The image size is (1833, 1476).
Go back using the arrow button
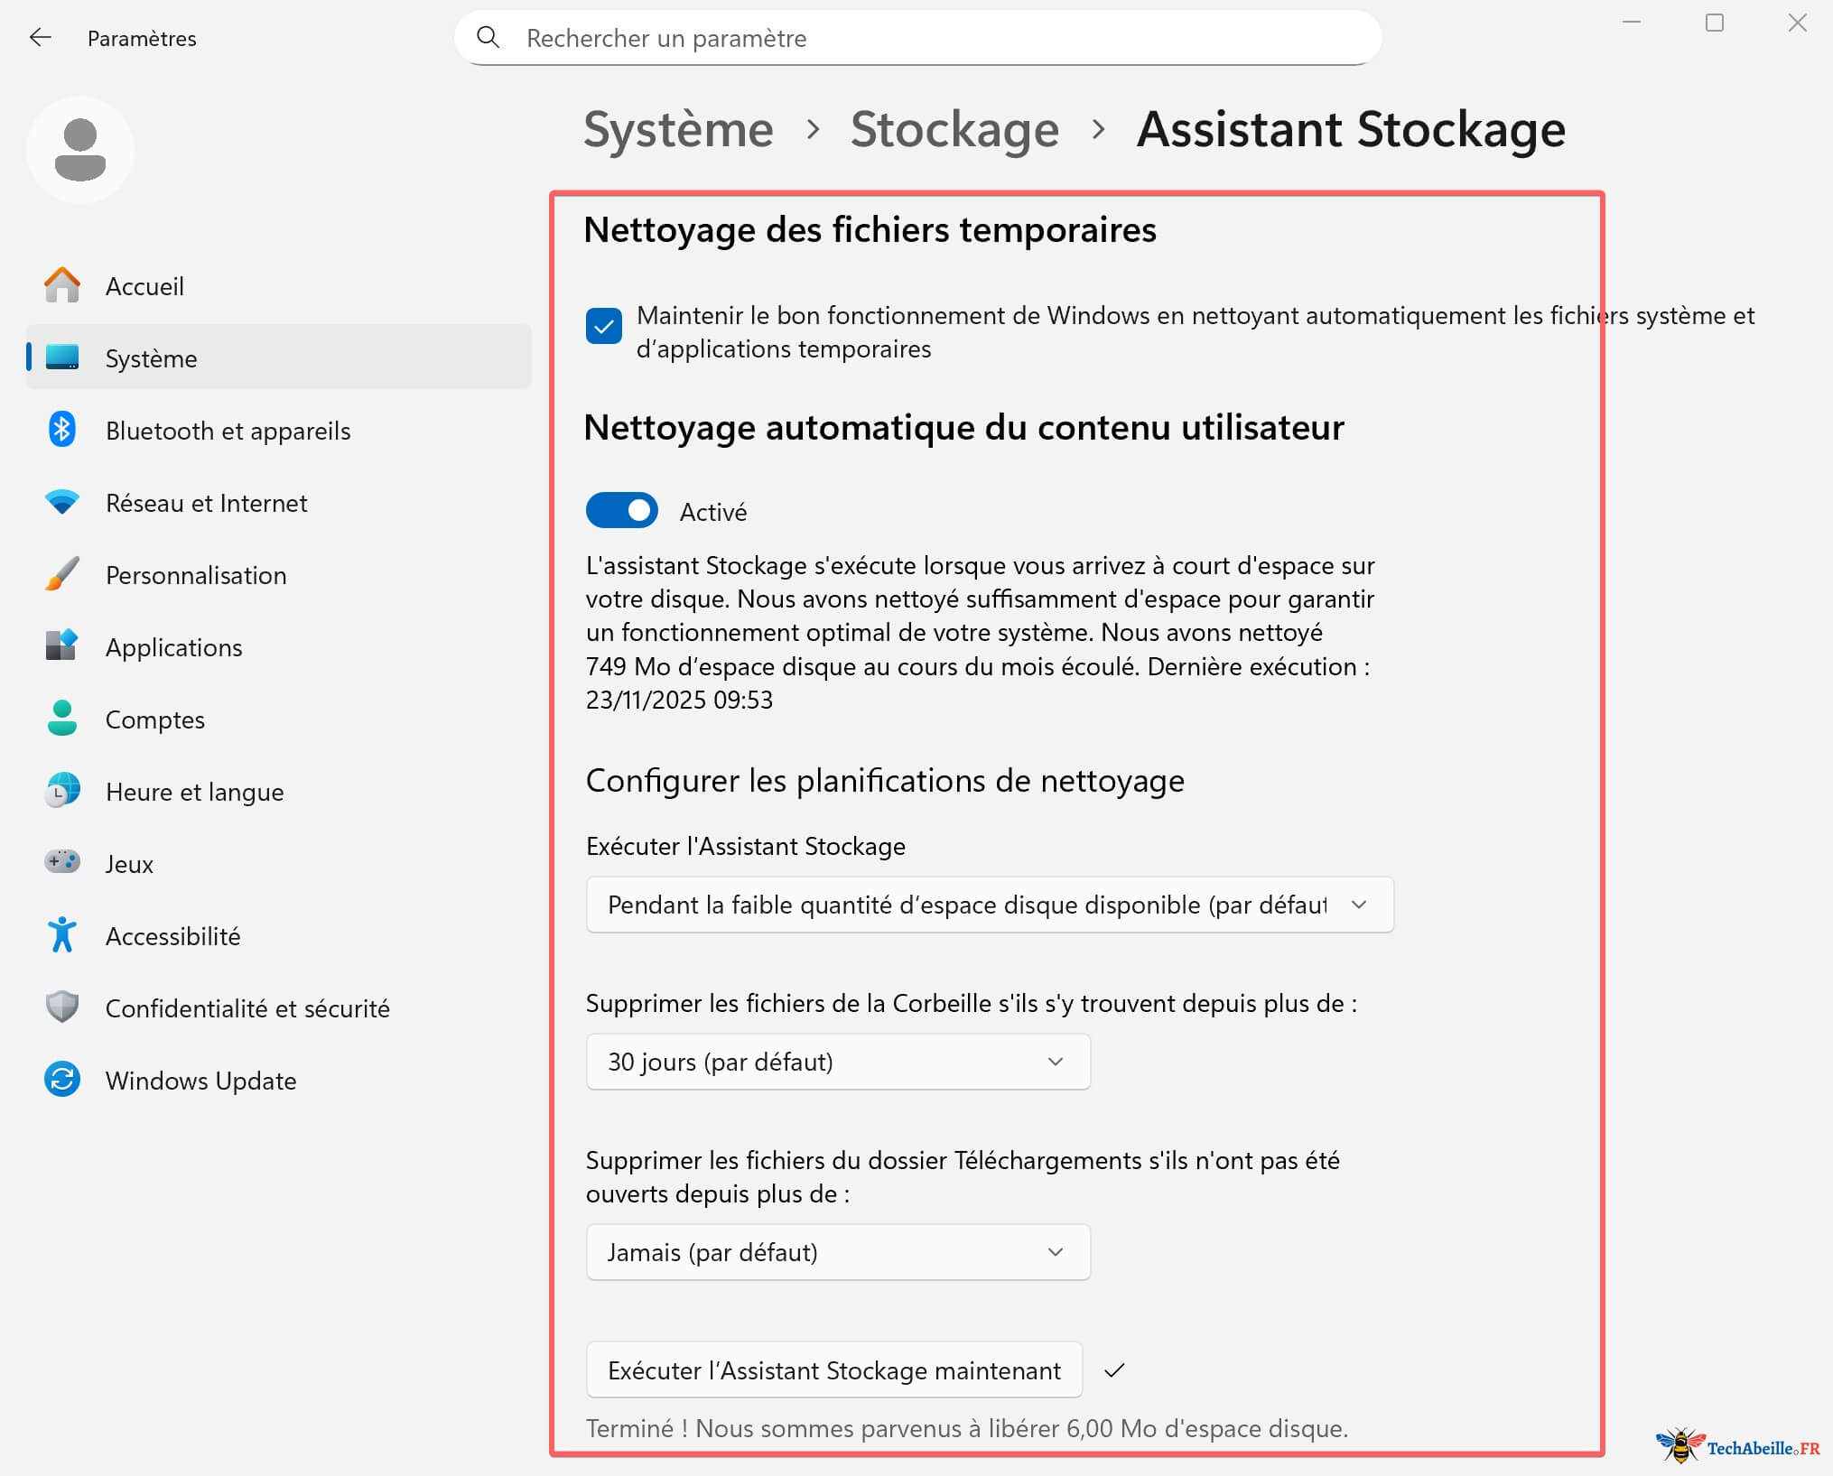(40, 38)
